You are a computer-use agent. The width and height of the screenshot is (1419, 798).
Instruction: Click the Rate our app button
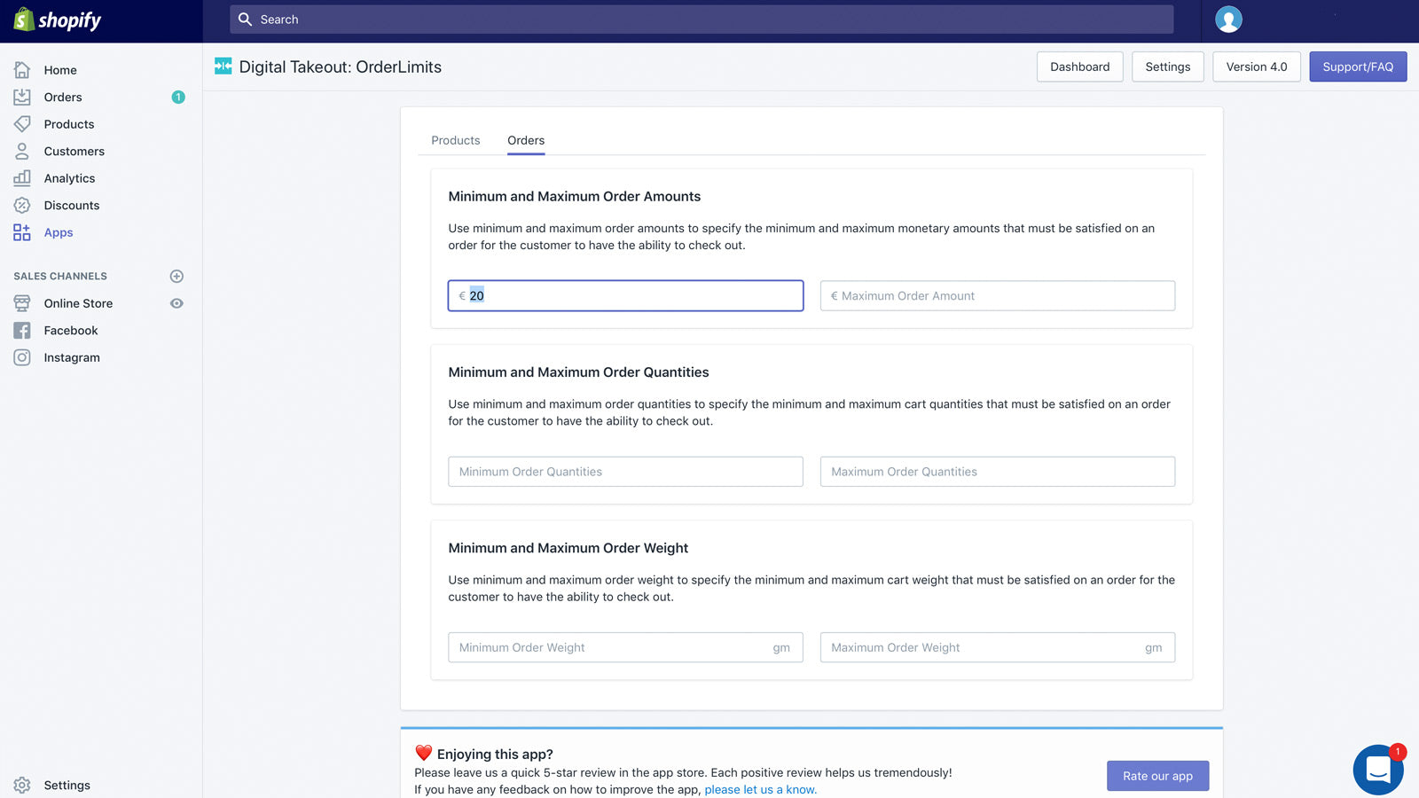coord(1157,776)
